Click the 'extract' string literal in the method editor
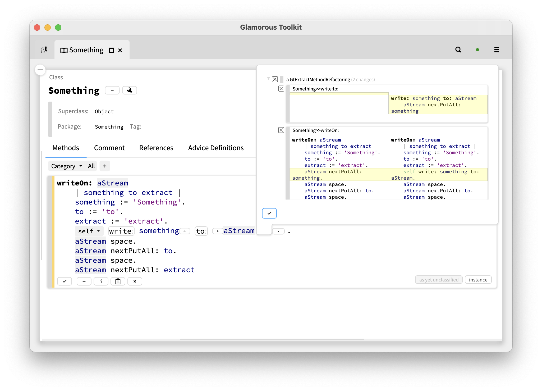Image resolution: width=542 pixels, height=391 pixels. pyautogui.click(x=144, y=221)
